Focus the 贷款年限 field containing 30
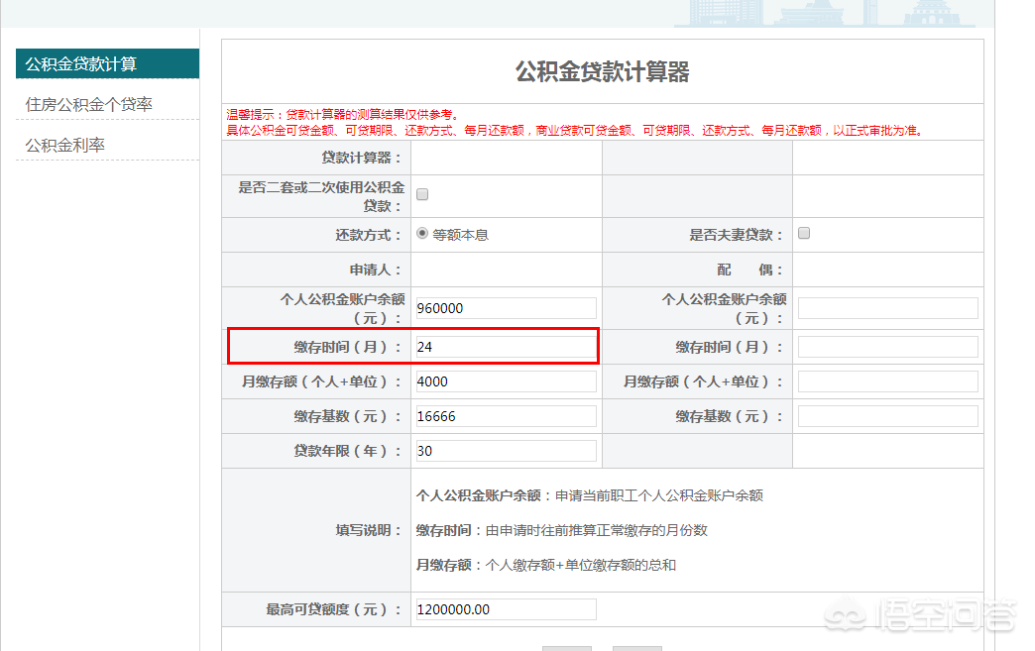Image resolution: width=1035 pixels, height=651 pixels. 506,451
